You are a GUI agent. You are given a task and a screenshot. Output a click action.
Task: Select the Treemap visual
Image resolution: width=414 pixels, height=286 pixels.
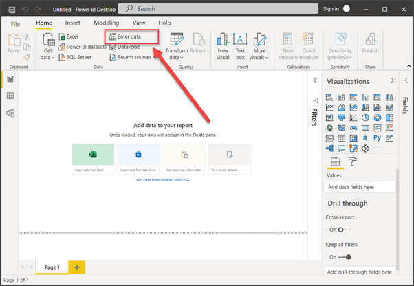389,118
